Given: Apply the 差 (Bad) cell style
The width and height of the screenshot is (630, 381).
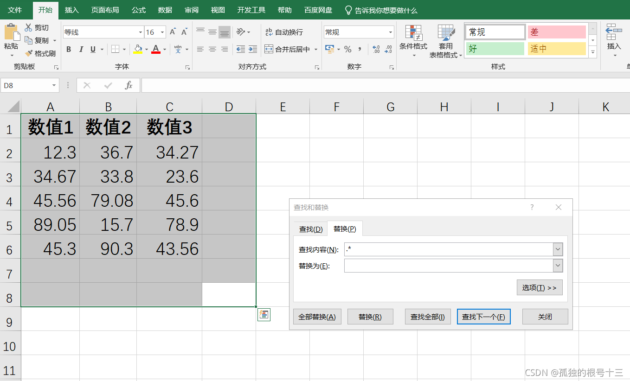Looking at the screenshot, I should click(x=557, y=32).
